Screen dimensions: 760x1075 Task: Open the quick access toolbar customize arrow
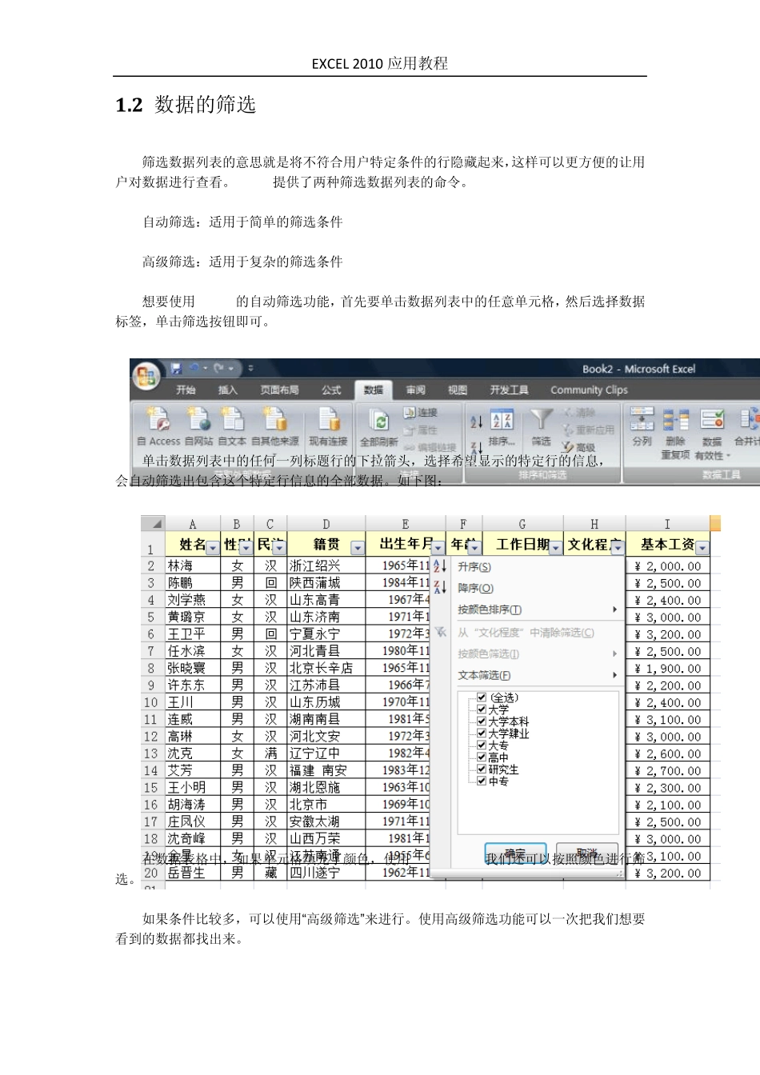click(x=250, y=368)
